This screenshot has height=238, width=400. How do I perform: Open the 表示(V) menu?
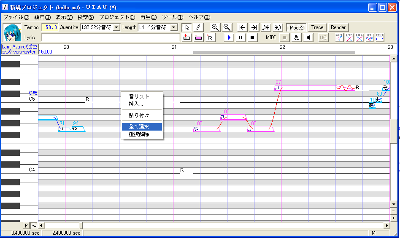click(64, 17)
